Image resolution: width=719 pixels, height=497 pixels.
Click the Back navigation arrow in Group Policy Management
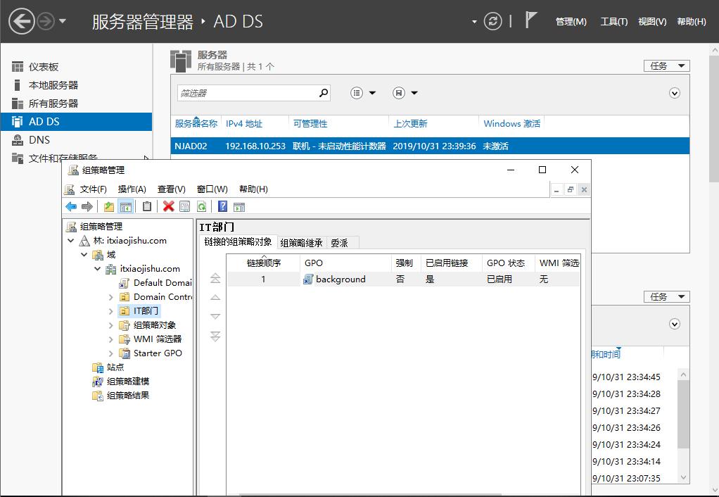(x=70, y=206)
